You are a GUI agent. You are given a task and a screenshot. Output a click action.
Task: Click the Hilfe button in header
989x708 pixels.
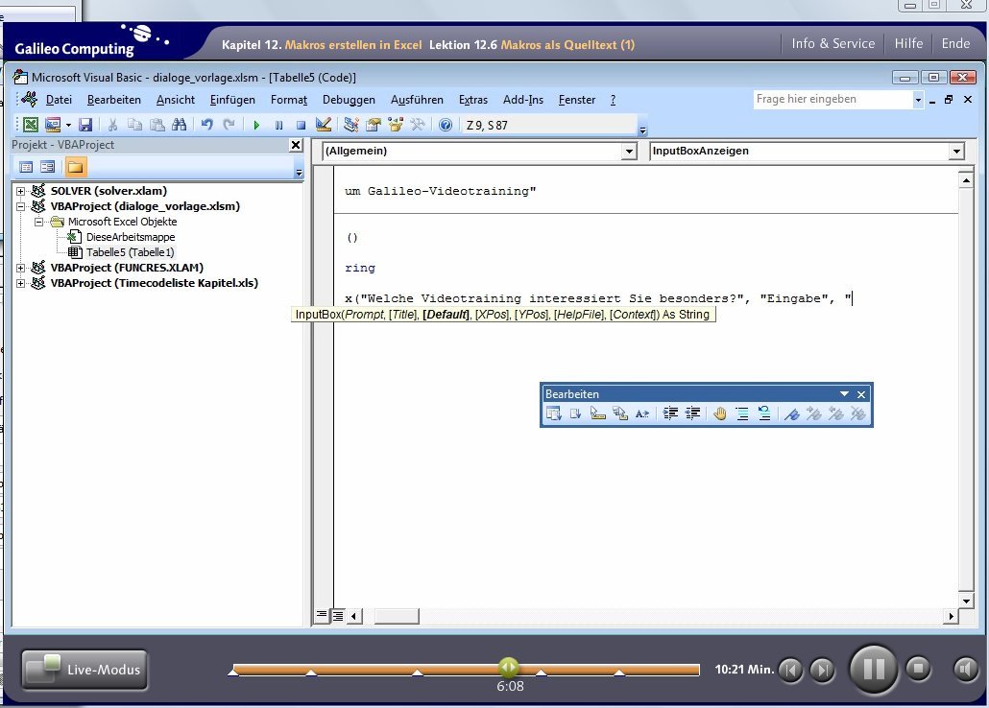pos(908,43)
